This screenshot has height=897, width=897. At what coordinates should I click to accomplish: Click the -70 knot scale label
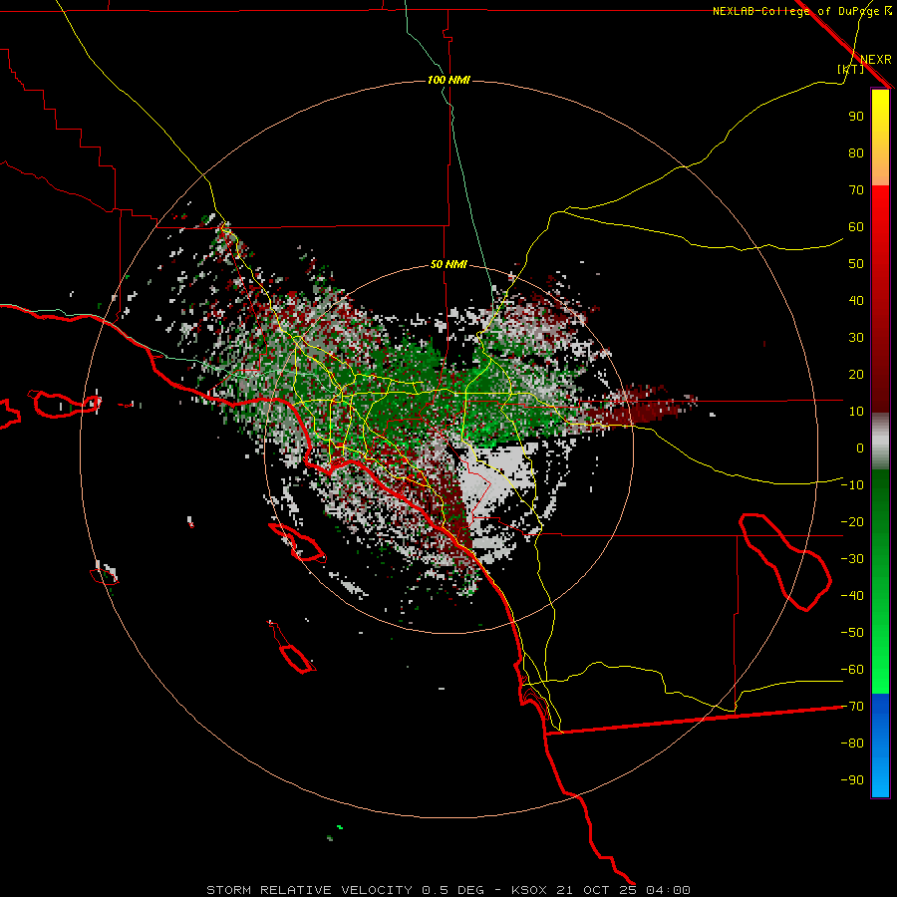tap(852, 707)
